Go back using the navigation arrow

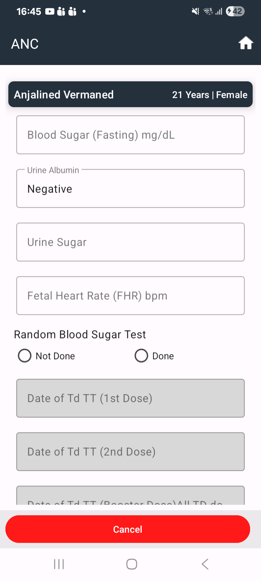(x=205, y=564)
